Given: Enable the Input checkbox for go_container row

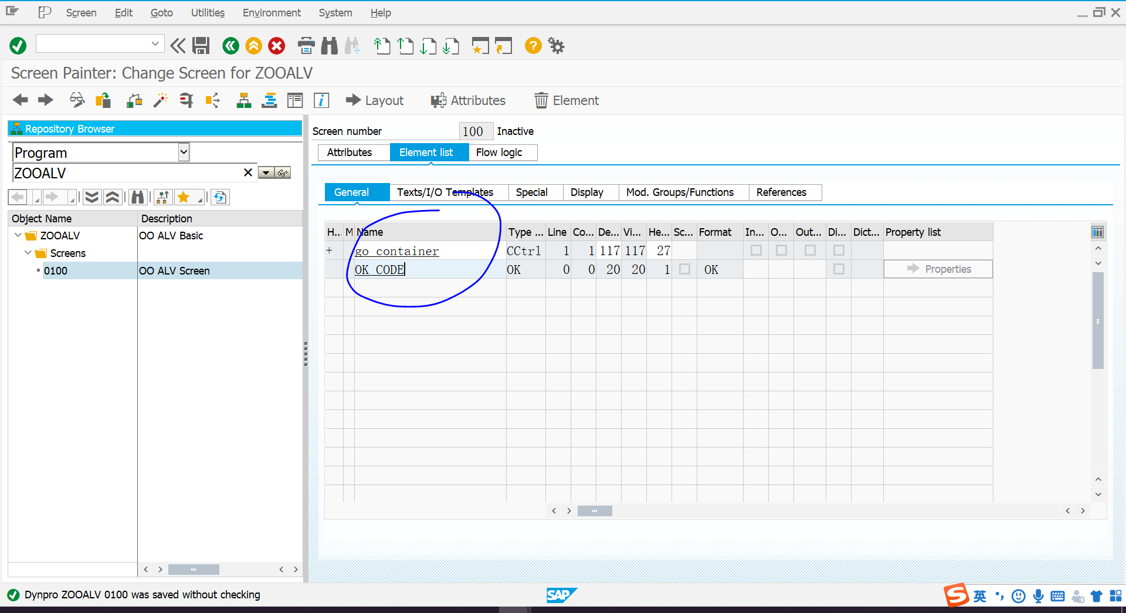Looking at the screenshot, I should click(x=755, y=250).
